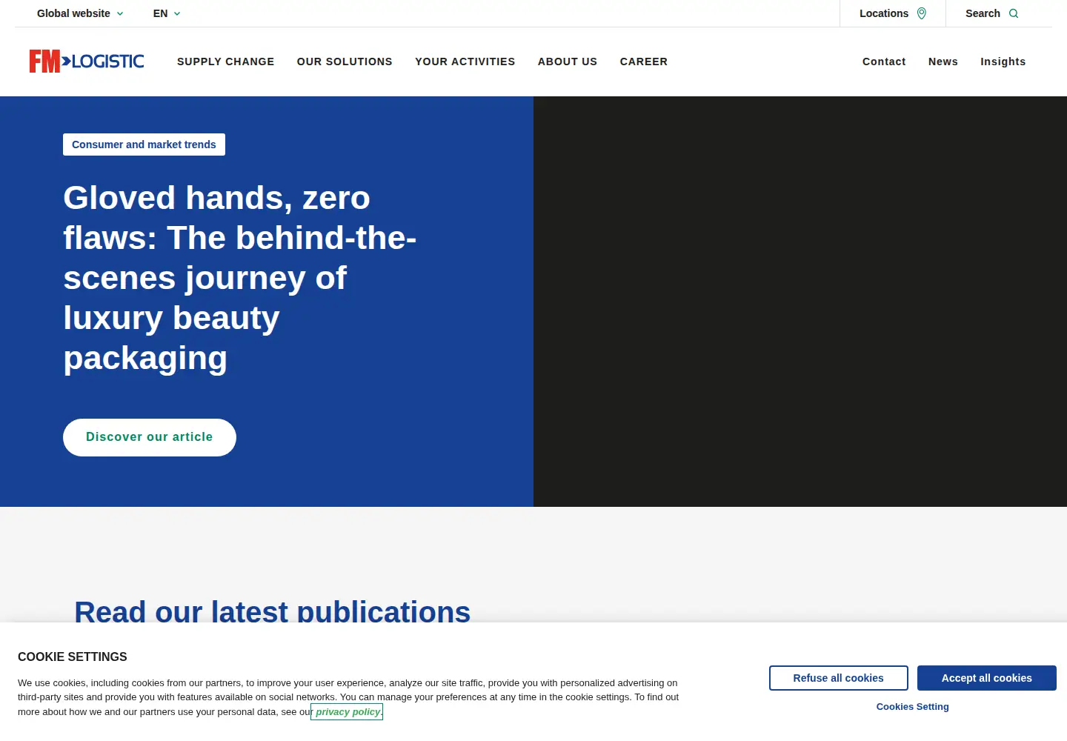Click the Consumer and market trends tag
1067x741 pixels.
click(x=144, y=144)
